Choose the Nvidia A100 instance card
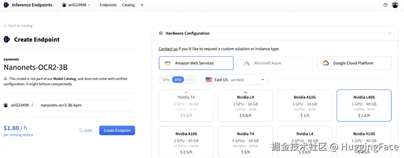 [x=186, y=142]
